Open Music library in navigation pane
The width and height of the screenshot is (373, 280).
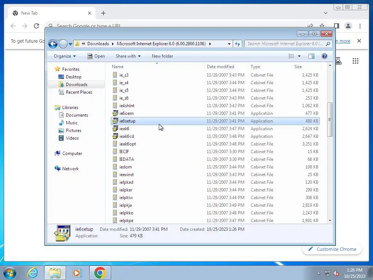[x=72, y=123]
